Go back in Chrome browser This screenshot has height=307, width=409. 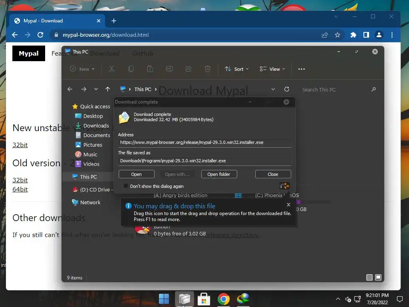click(x=15, y=35)
